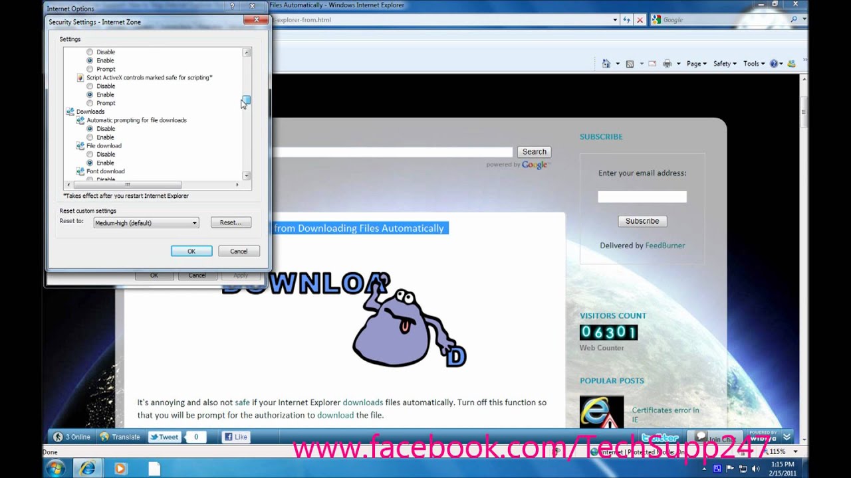The height and width of the screenshot is (478, 851).
Task: Open the Tools menu
Action: 753,64
